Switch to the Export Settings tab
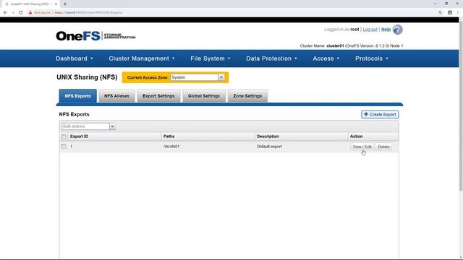The height and width of the screenshot is (260, 463). pyautogui.click(x=158, y=96)
